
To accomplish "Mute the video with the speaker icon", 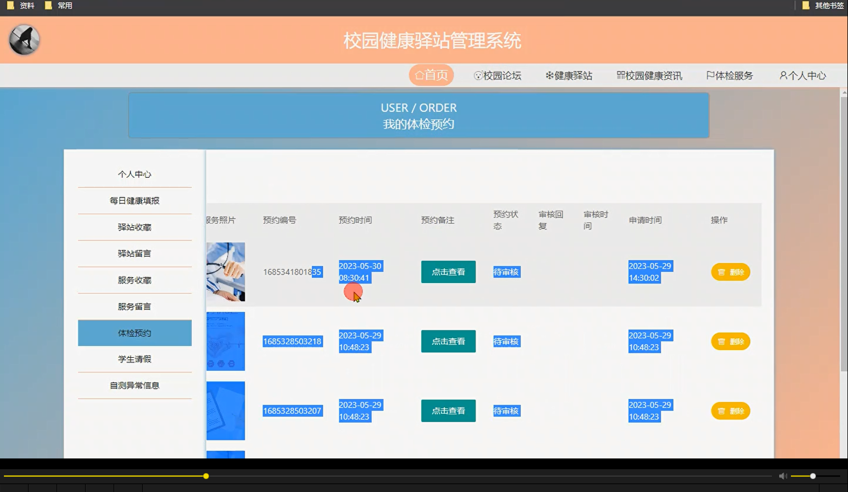I will pyautogui.click(x=783, y=476).
